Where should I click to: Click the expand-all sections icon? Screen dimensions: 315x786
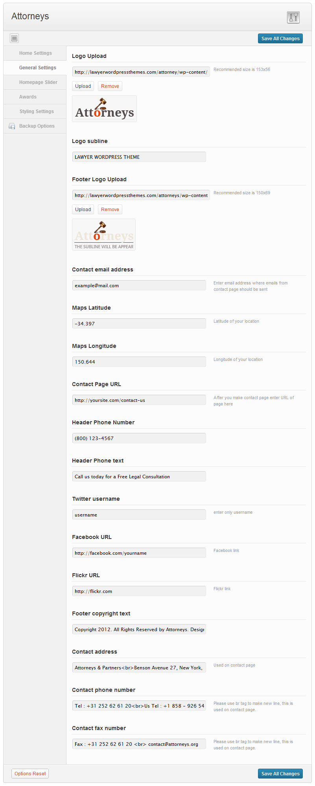coord(15,38)
